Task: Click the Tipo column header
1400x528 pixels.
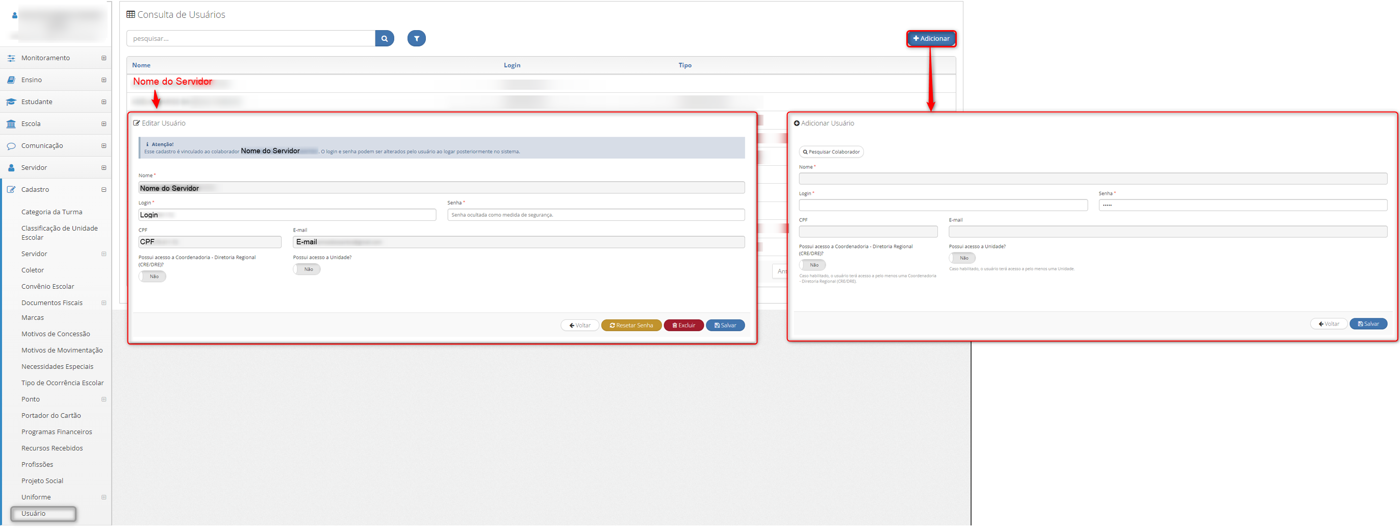Action: 685,65
